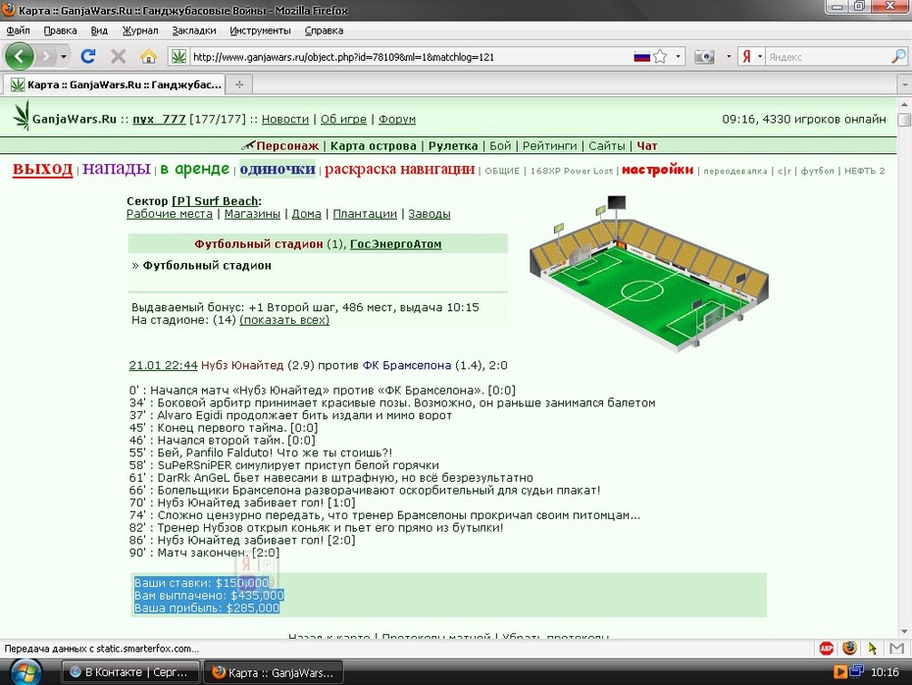Click the purple напады link
The height and width of the screenshot is (685, 912).
[x=117, y=168]
